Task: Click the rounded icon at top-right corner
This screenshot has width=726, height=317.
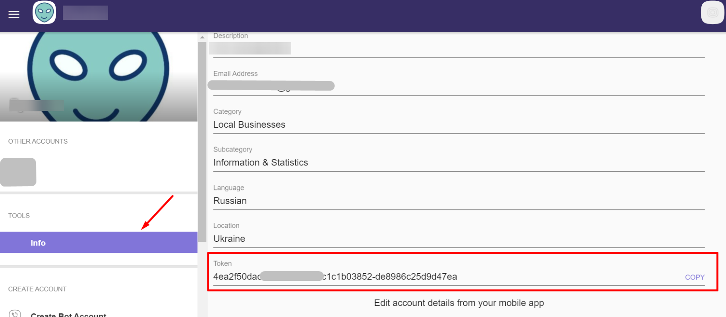Action: click(x=712, y=13)
